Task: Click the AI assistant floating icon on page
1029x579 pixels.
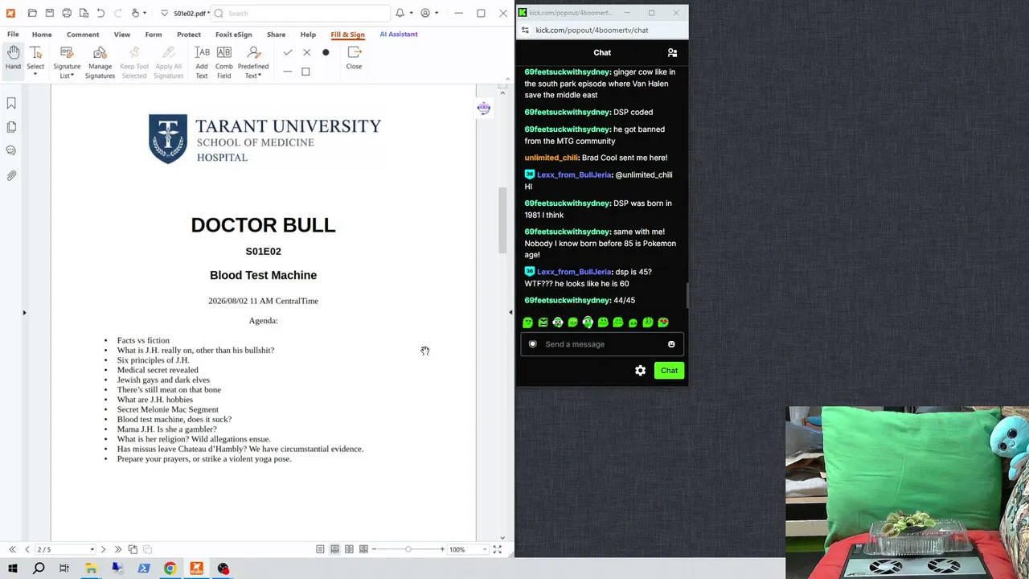Action: [x=483, y=109]
